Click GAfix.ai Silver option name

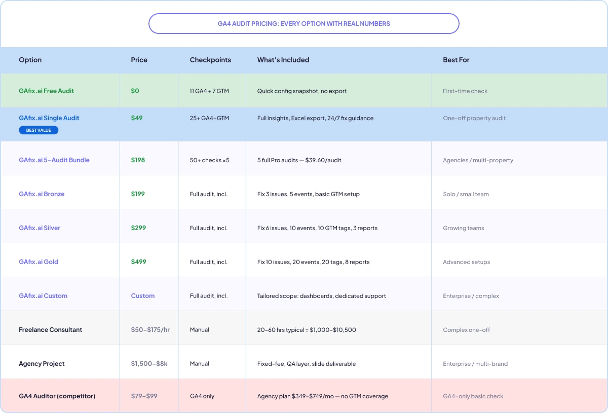tap(40, 228)
